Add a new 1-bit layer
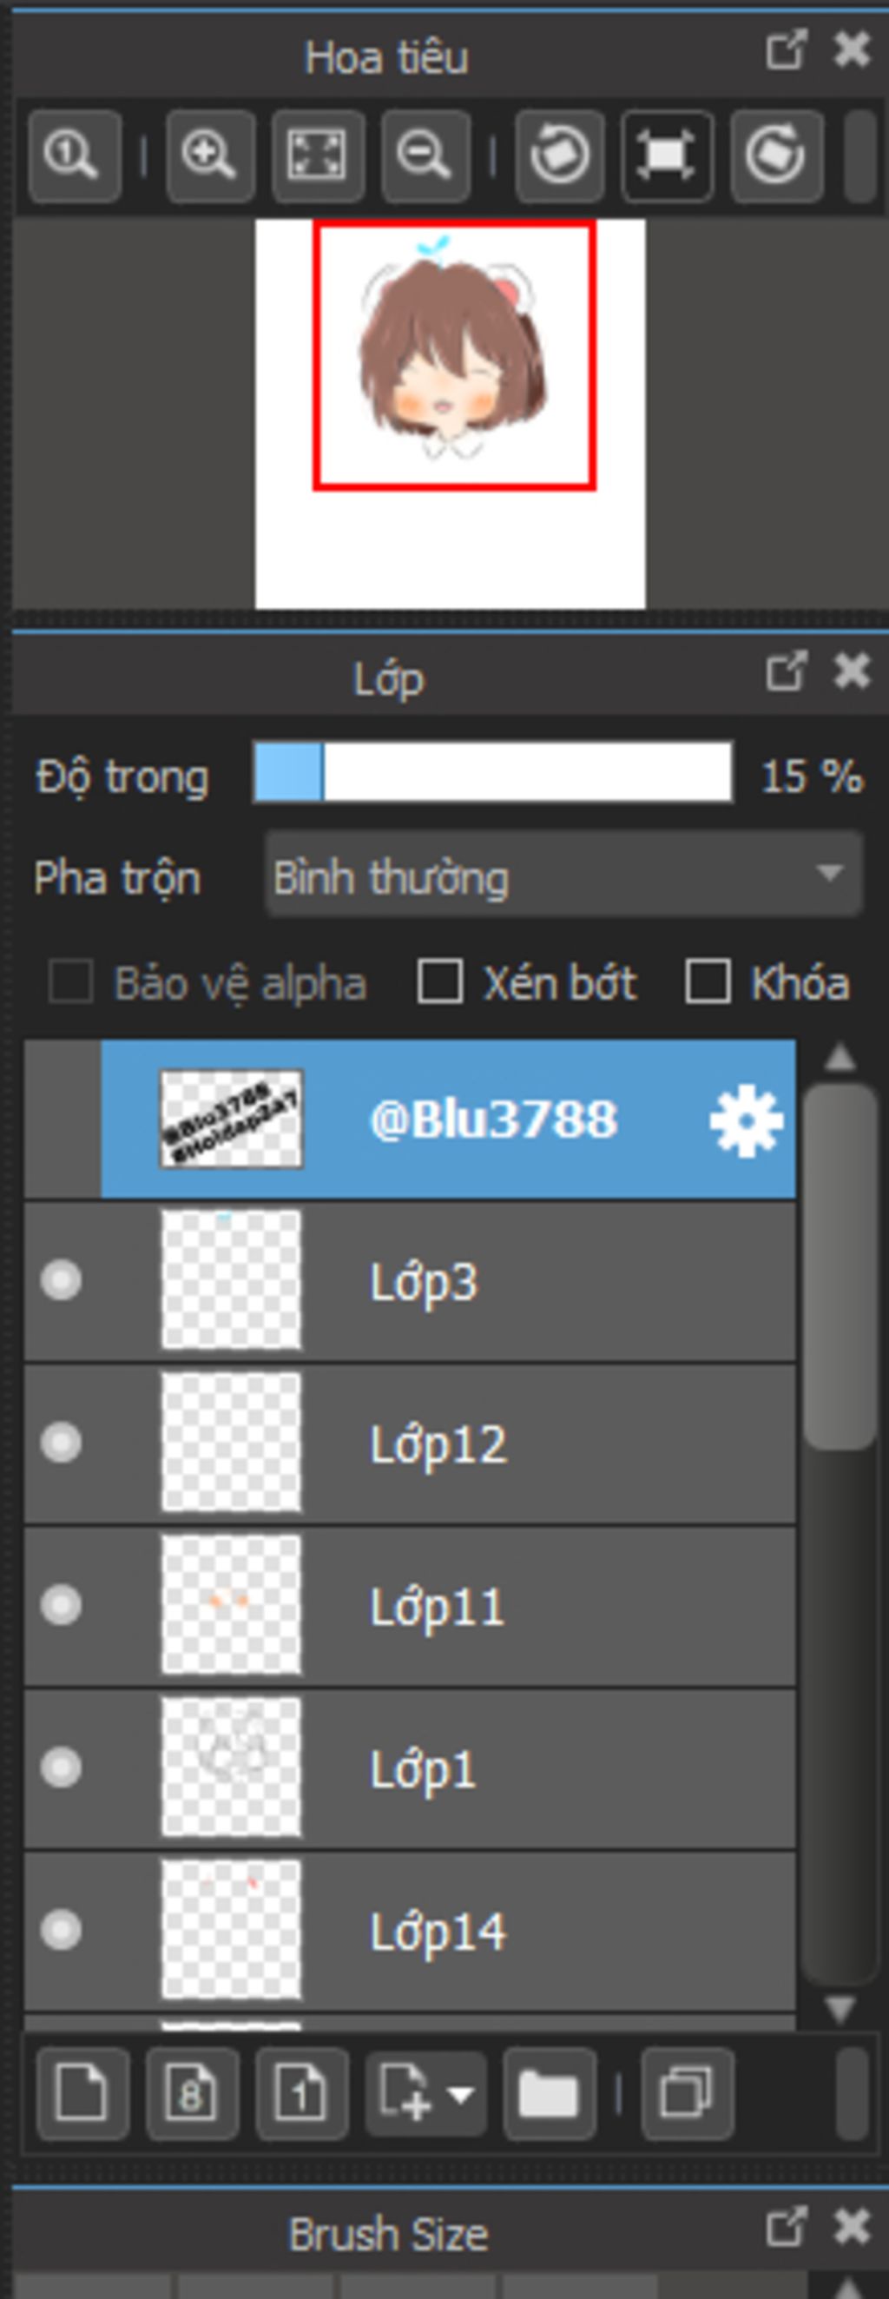The height and width of the screenshot is (2299, 889). point(300,2093)
